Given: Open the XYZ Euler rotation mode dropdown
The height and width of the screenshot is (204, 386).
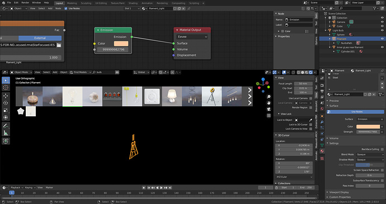Looking at the screenshot, I should pos(294,177).
